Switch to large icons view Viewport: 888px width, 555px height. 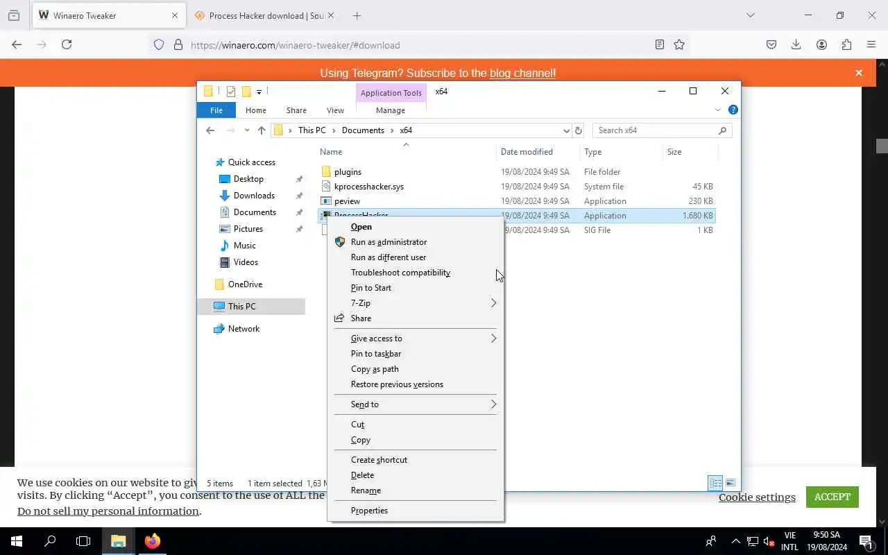(731, 483)
